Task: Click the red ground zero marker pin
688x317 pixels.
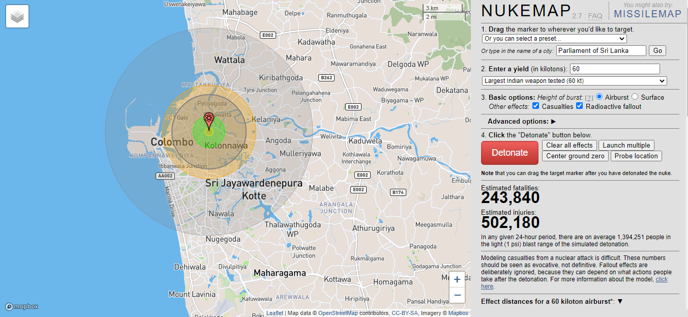Action: pos(209,121)
